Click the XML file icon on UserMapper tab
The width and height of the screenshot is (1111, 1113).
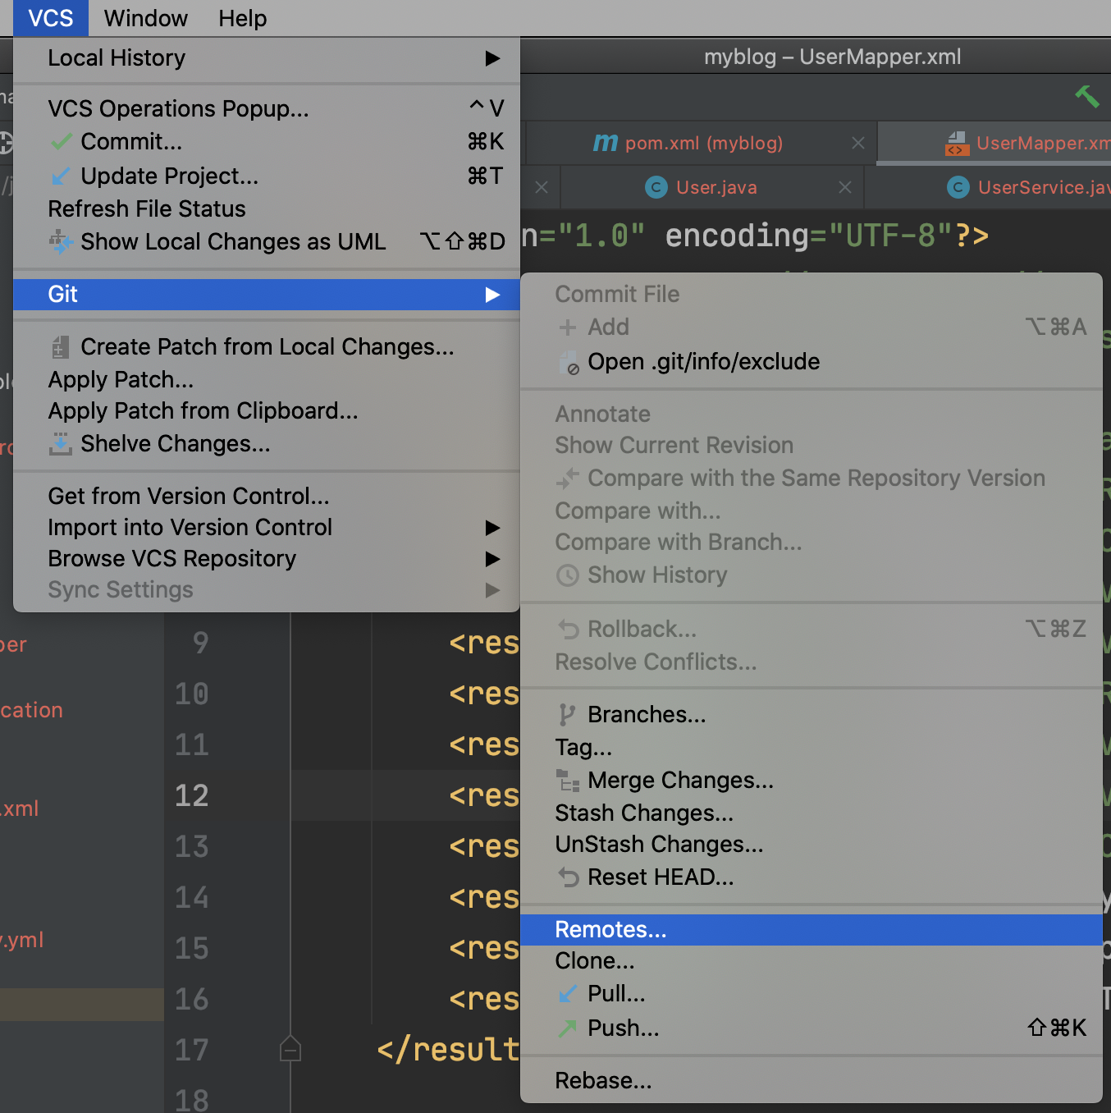(957, 143)
